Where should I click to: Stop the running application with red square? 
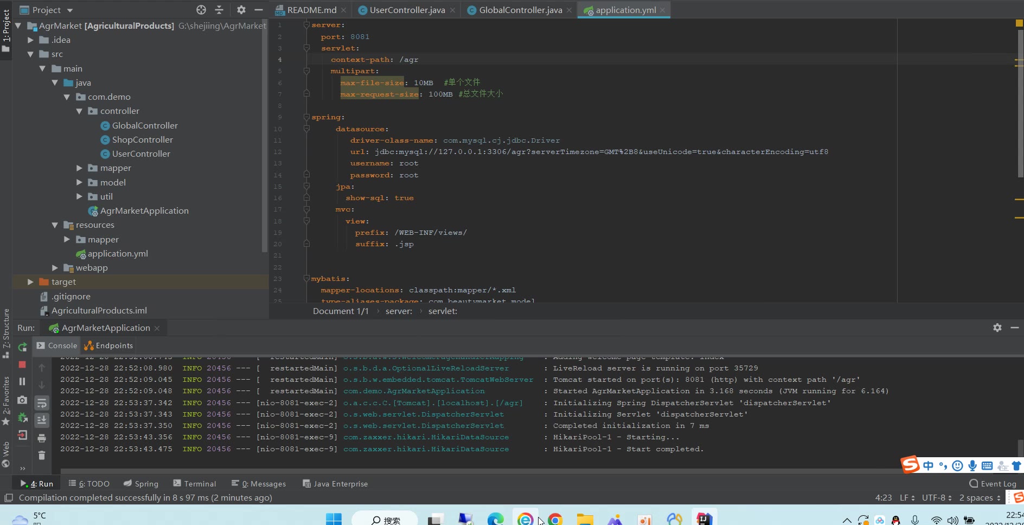click(22, 364)
